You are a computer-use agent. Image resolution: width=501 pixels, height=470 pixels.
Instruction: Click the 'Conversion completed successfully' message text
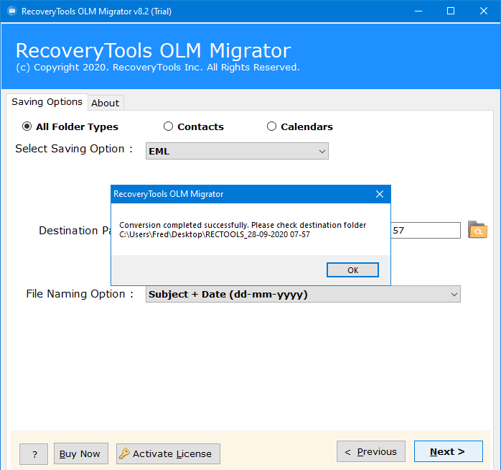[x=243, y=225]
